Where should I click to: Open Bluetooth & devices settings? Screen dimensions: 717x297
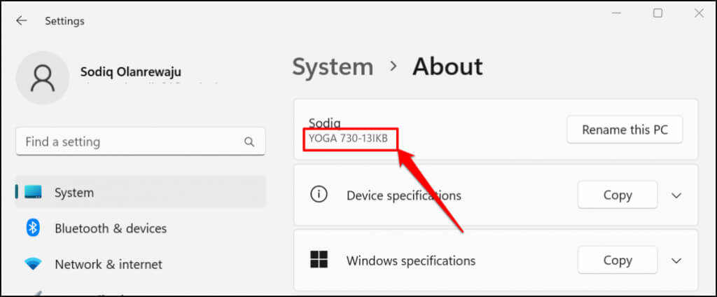(111, 228)
